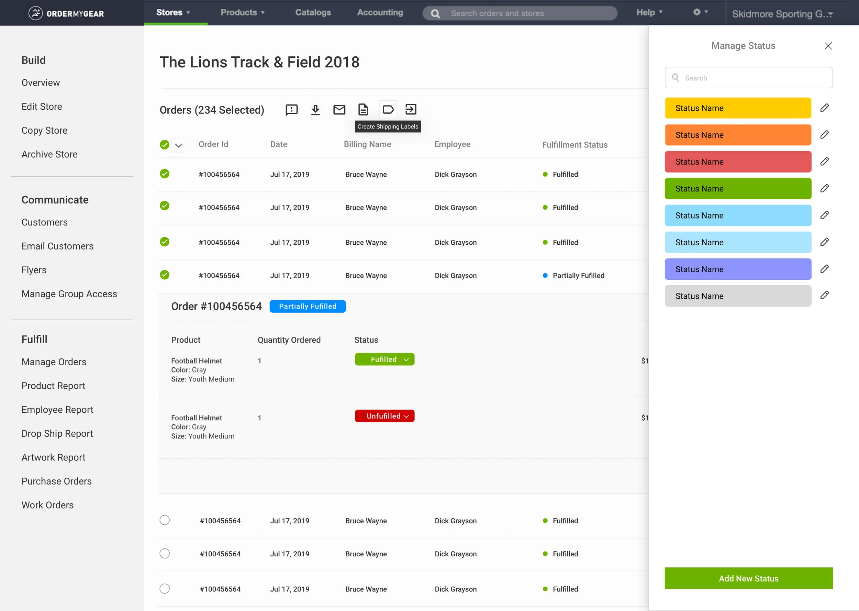The width and height of the screenshot is (859, 611).
Task: Edit the yellow status with pencil icon
Action: coord(824,108)
